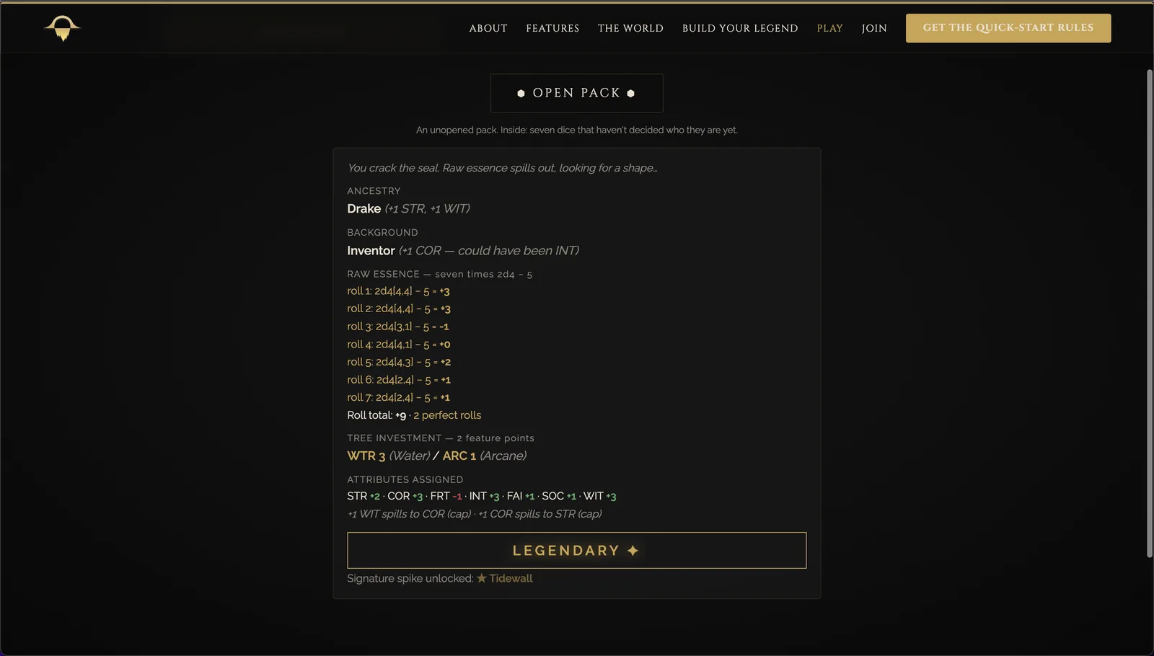Click the Ancestry section heading
Viewport: 1154px width, 656px height.
374,190
